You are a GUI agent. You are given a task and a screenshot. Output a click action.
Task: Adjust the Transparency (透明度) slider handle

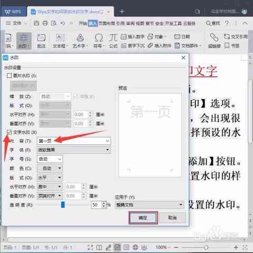coord(63,205)
